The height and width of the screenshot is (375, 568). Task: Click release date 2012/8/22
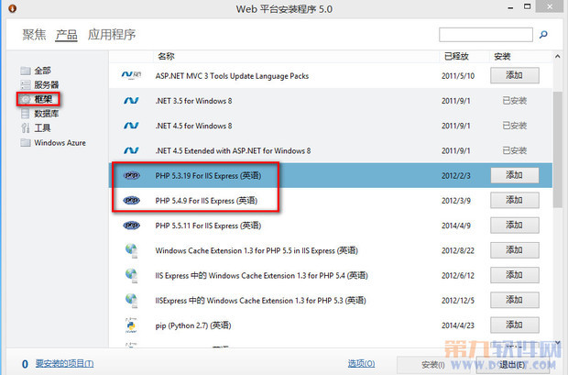click(x=457, y=250)
